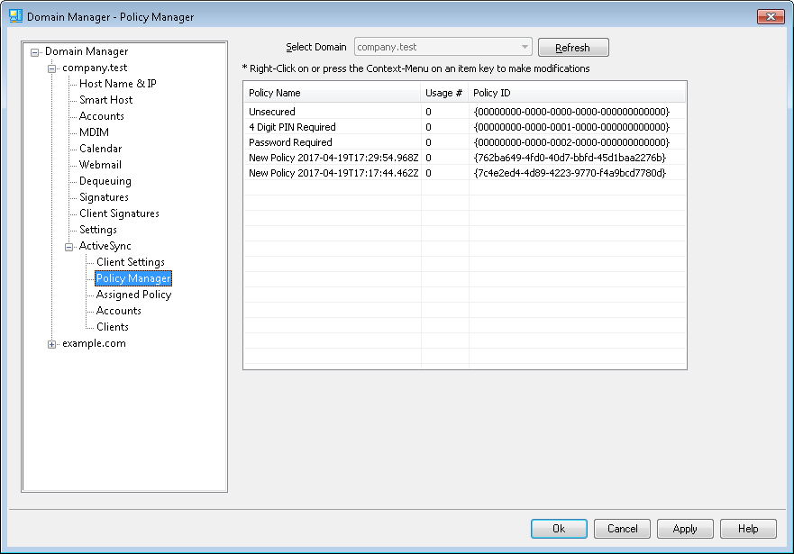Sort by Usage # column header
Viewport: 794px width, 554px height.
tap(444, 93)
